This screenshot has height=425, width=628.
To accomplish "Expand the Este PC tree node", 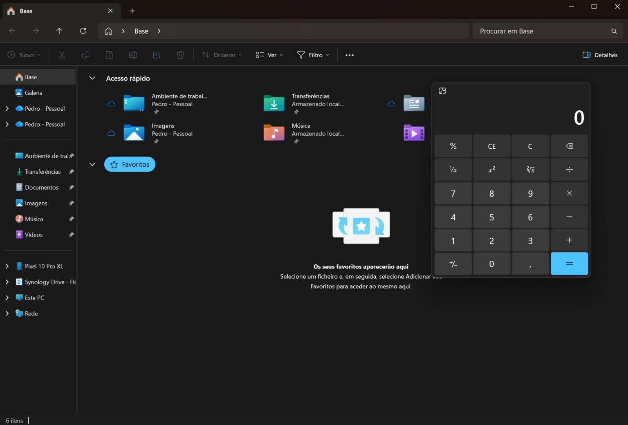I will click(7, 298).
